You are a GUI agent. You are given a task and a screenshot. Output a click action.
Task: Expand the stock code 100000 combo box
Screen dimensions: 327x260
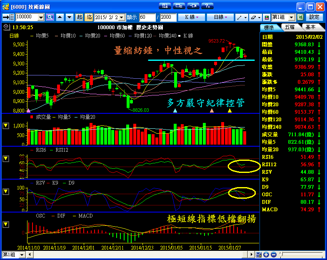tap(41, 17)
